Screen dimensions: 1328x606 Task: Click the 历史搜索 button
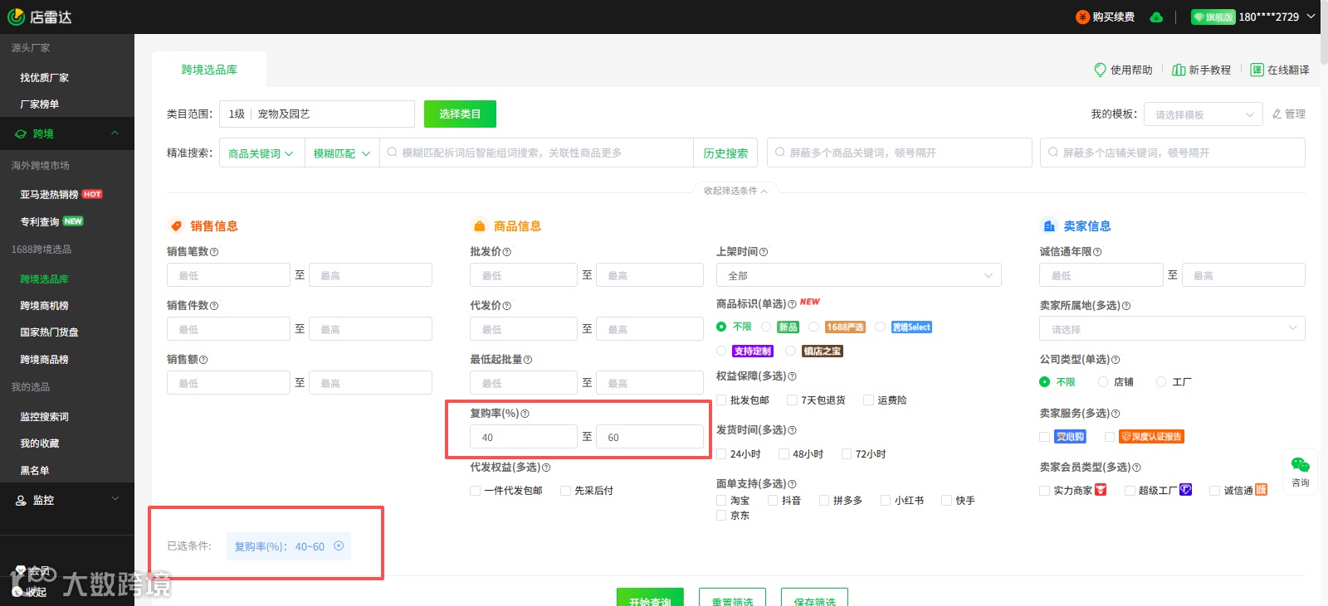point(725,153)
